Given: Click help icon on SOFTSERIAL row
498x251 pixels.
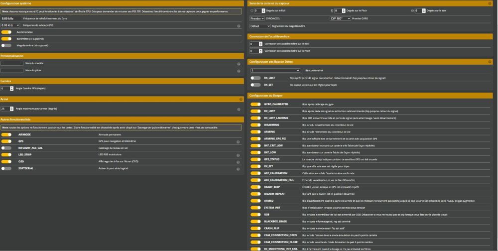Looking at the screenshot, I should pos(239,168).
